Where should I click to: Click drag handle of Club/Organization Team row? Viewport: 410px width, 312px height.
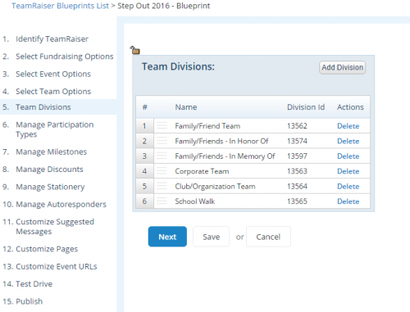coord(162,186)
